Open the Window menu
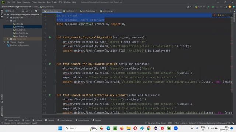The height and width of the screenshot is (132, 236). [x=67, y=2]
